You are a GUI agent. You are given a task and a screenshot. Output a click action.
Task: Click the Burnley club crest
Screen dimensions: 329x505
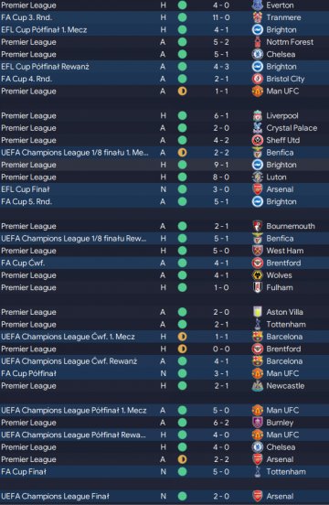pos(258,423)
